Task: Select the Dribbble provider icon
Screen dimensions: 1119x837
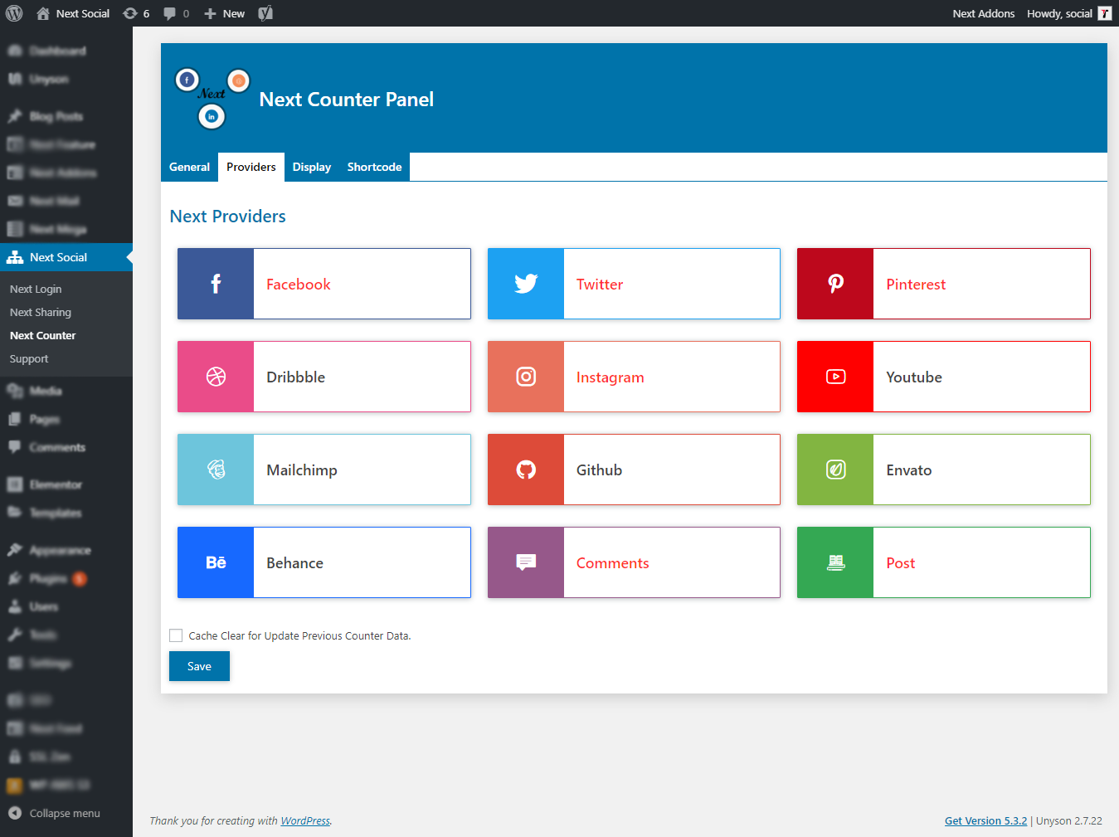Action: point(216,377)
